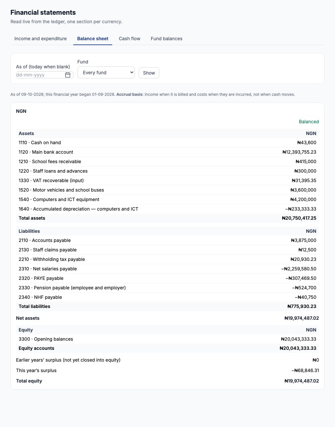
Task: Select row 1110 · Cash on hand
Action: 167,143
